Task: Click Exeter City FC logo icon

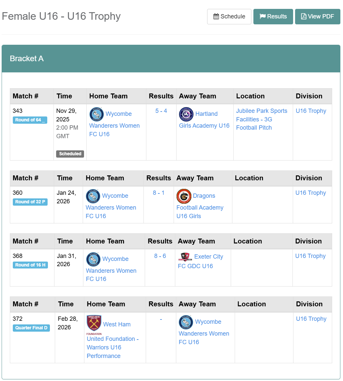Action: tap(185, 257)
